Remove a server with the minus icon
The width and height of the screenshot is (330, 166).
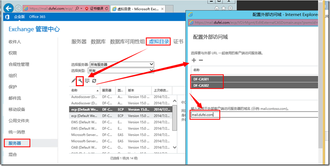pos(201,60)
